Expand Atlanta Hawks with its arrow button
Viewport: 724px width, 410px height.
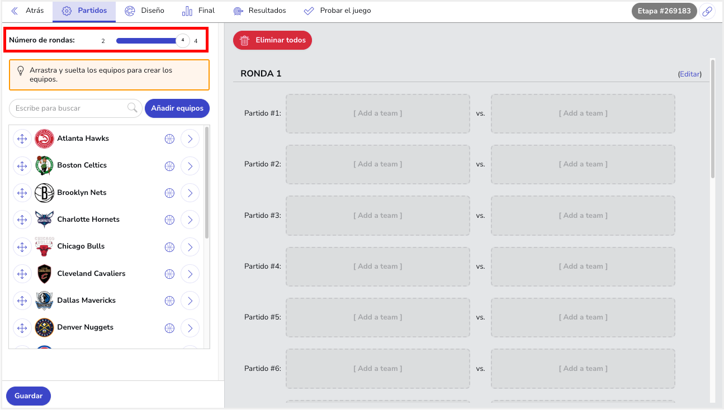tap(190, 139)
